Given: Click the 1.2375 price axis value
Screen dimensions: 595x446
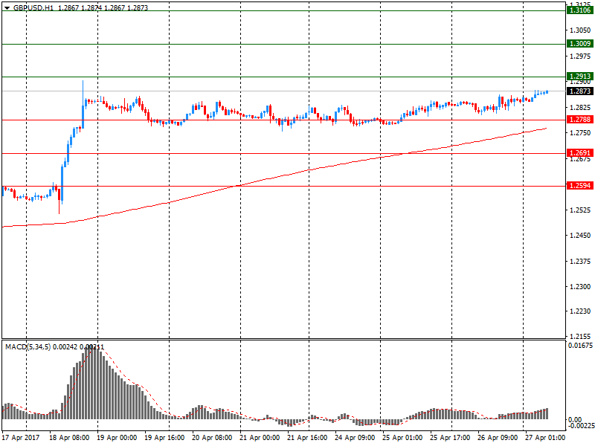Looking at the screenshot, I should (580, 262).
